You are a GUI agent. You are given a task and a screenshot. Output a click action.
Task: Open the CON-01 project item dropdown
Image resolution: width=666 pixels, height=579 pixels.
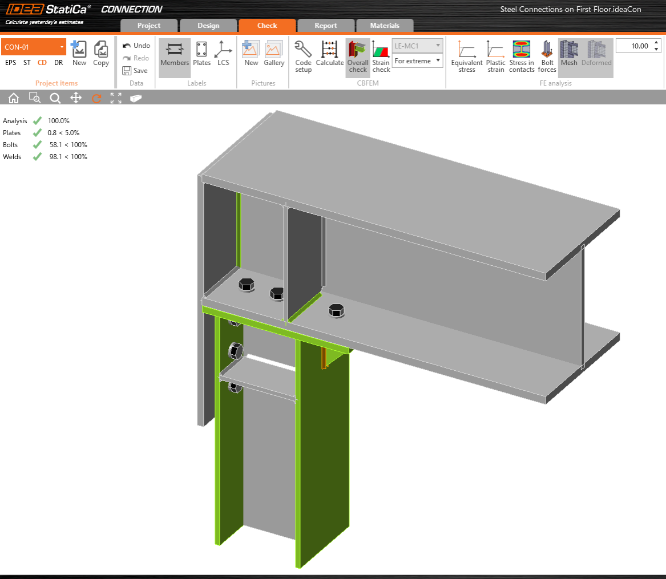[x=34, y=47]
